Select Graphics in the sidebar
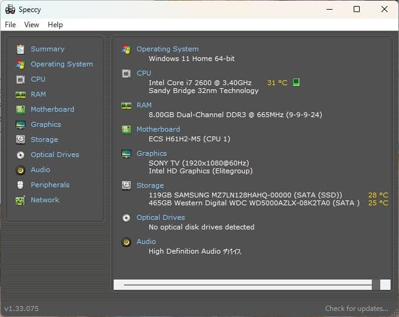This screenshot has height=317, width=399. [x=46, y=124]
